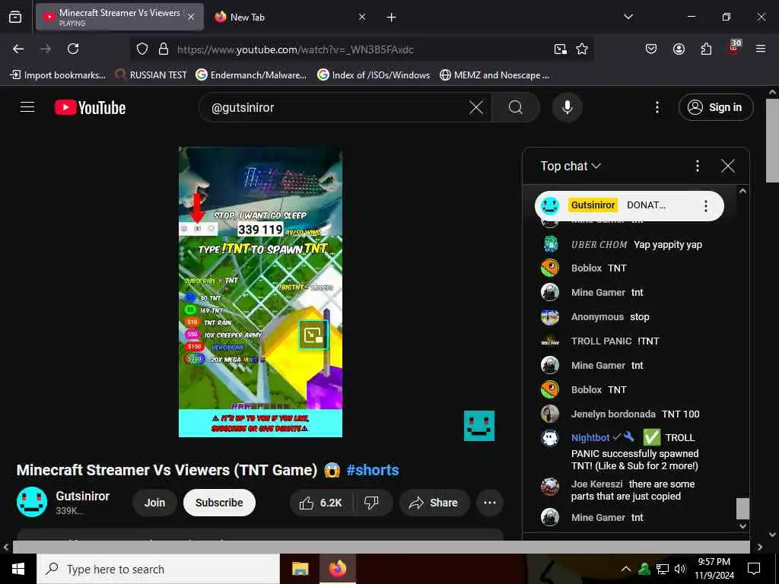Click the channel watermark smiley on player
The width and height of the screenshot is (779, 584).
[x=479, y=426]
